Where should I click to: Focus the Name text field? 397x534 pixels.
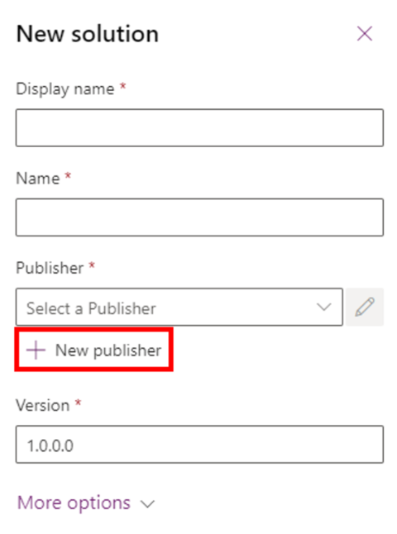[199, 217]
